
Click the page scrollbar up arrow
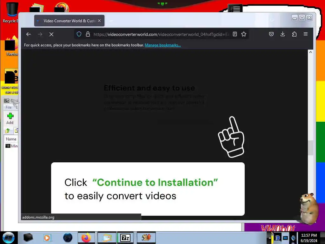310,52
